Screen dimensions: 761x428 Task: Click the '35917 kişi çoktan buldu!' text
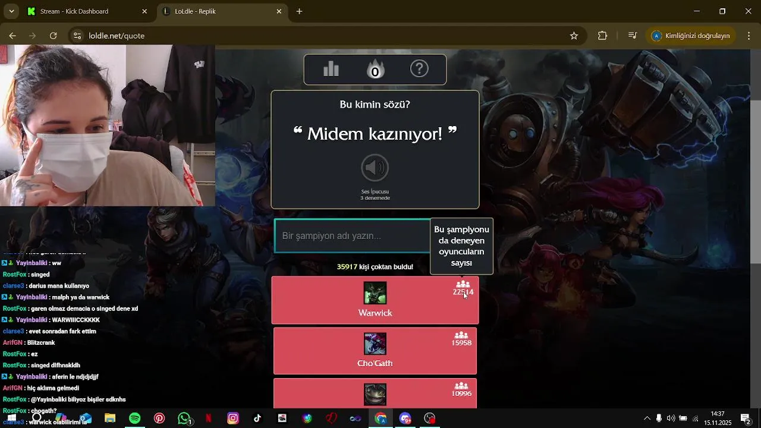coord(375,267)
